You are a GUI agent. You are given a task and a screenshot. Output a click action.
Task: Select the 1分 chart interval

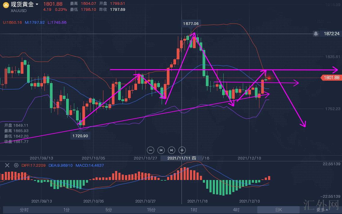(66, 210)
